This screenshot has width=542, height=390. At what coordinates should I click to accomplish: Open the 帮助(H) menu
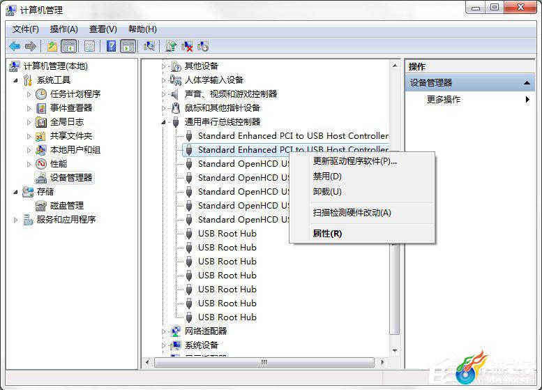142,29
